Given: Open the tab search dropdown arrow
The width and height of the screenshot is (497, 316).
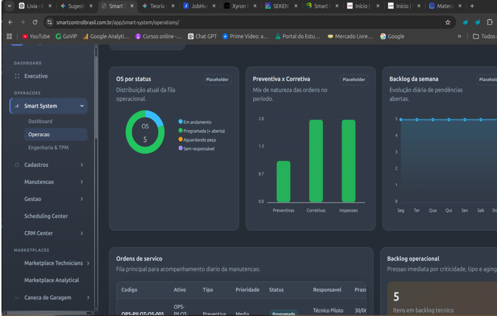Looking at the screenshot, I should coord(9,6).
